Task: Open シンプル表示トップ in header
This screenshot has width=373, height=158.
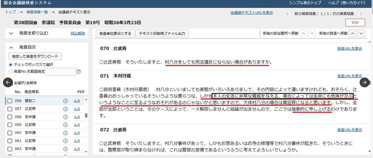Action: click(305, 3)
